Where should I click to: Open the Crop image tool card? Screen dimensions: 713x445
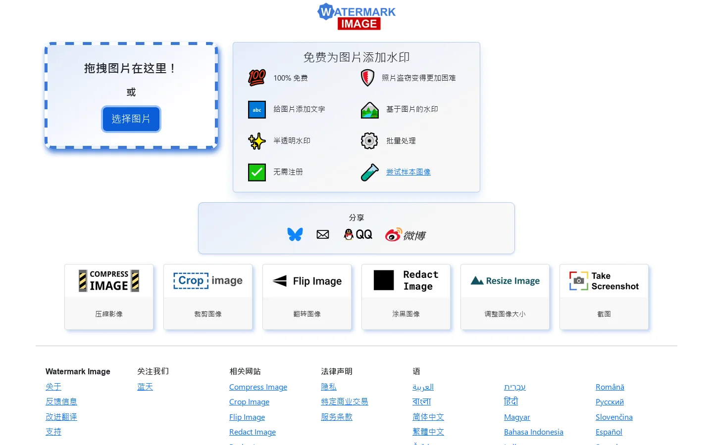tap(208, 297)
